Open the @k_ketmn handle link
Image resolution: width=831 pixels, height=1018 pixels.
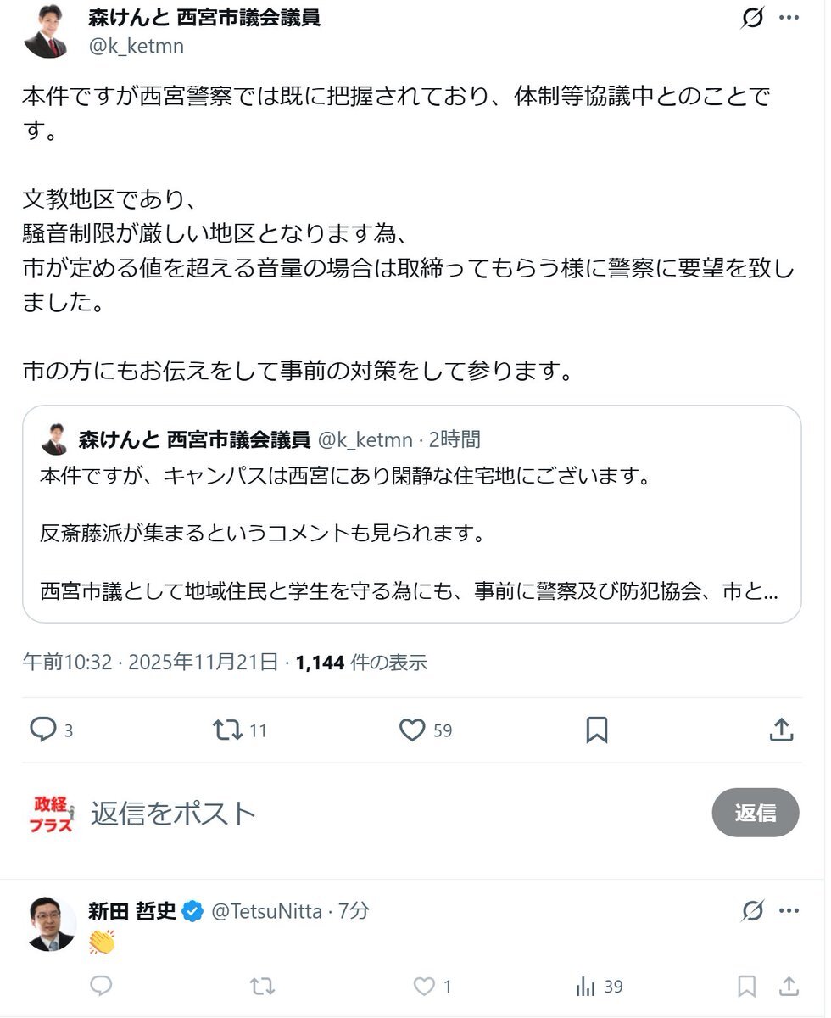(x=136, y=46)
